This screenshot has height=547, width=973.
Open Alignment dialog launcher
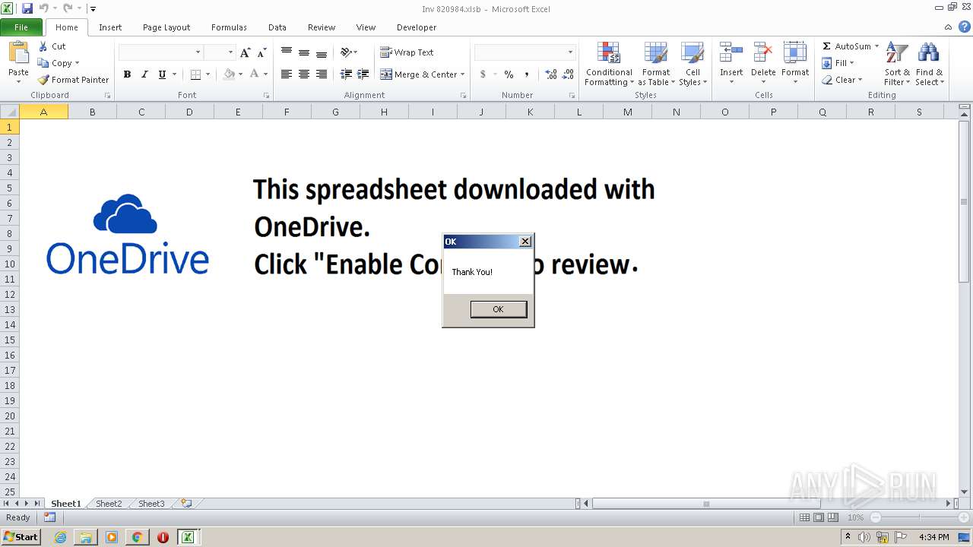(463, 96)
